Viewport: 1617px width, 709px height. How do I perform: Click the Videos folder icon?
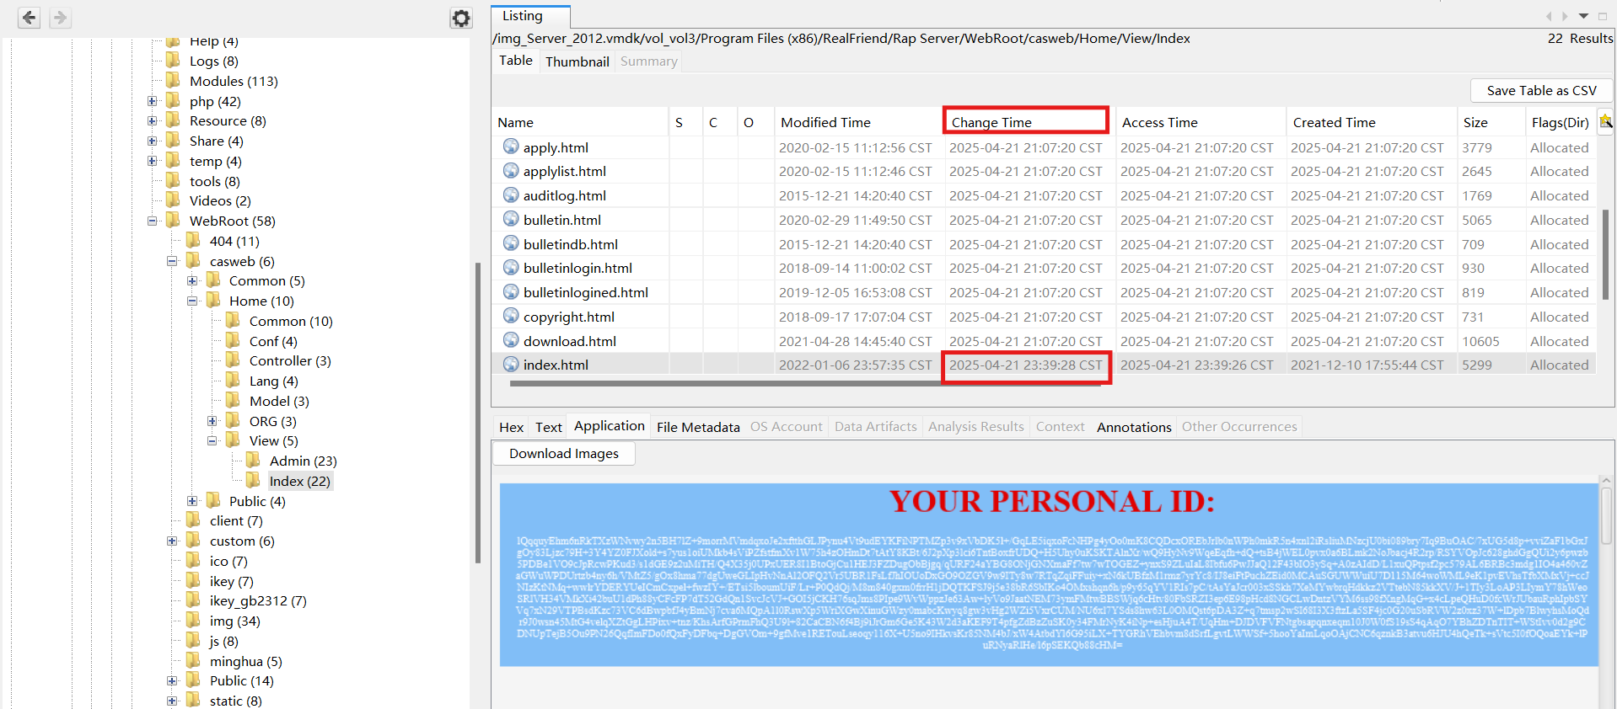(174, 200)
